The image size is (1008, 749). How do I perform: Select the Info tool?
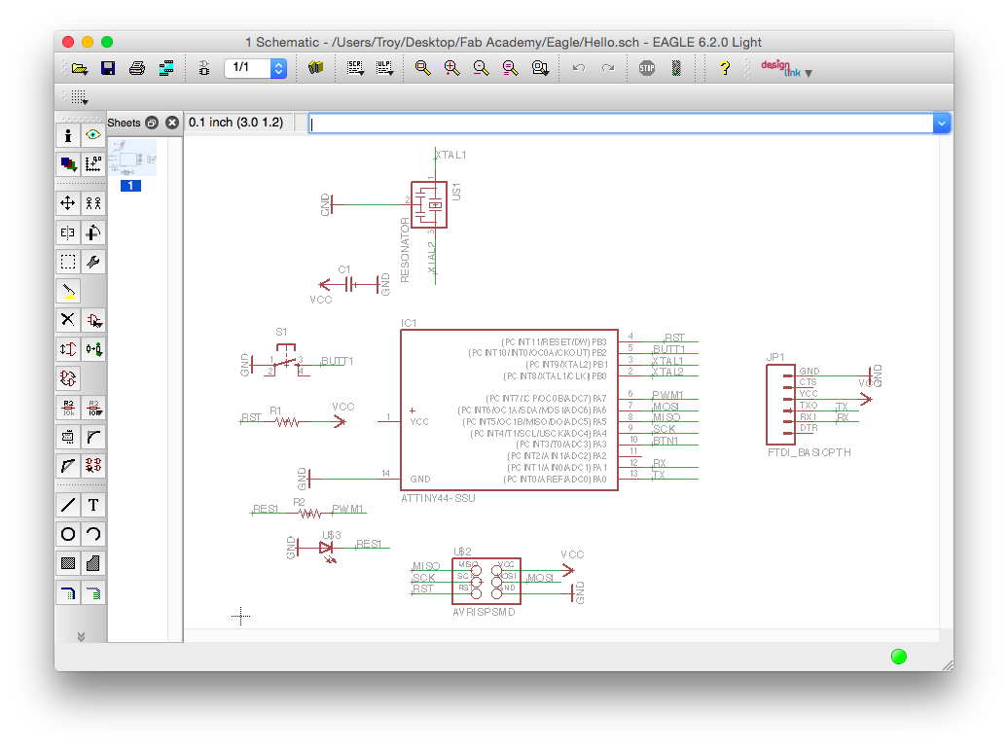tap(68, 135)
